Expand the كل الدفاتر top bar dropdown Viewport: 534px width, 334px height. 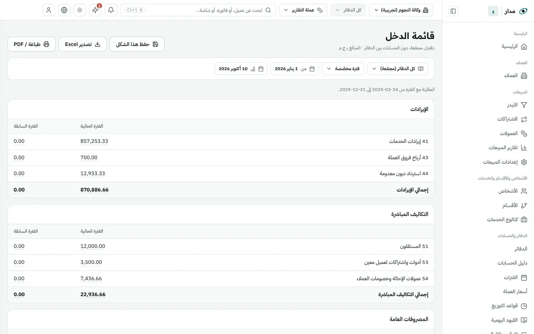coord(348,10)
